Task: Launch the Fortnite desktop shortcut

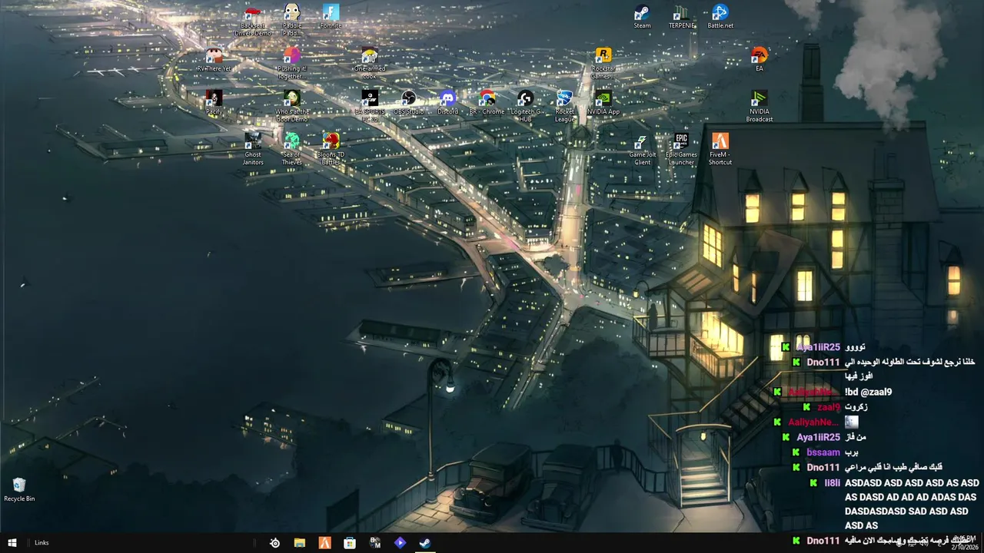Action: pyautogui.click(x=331, y=17)
